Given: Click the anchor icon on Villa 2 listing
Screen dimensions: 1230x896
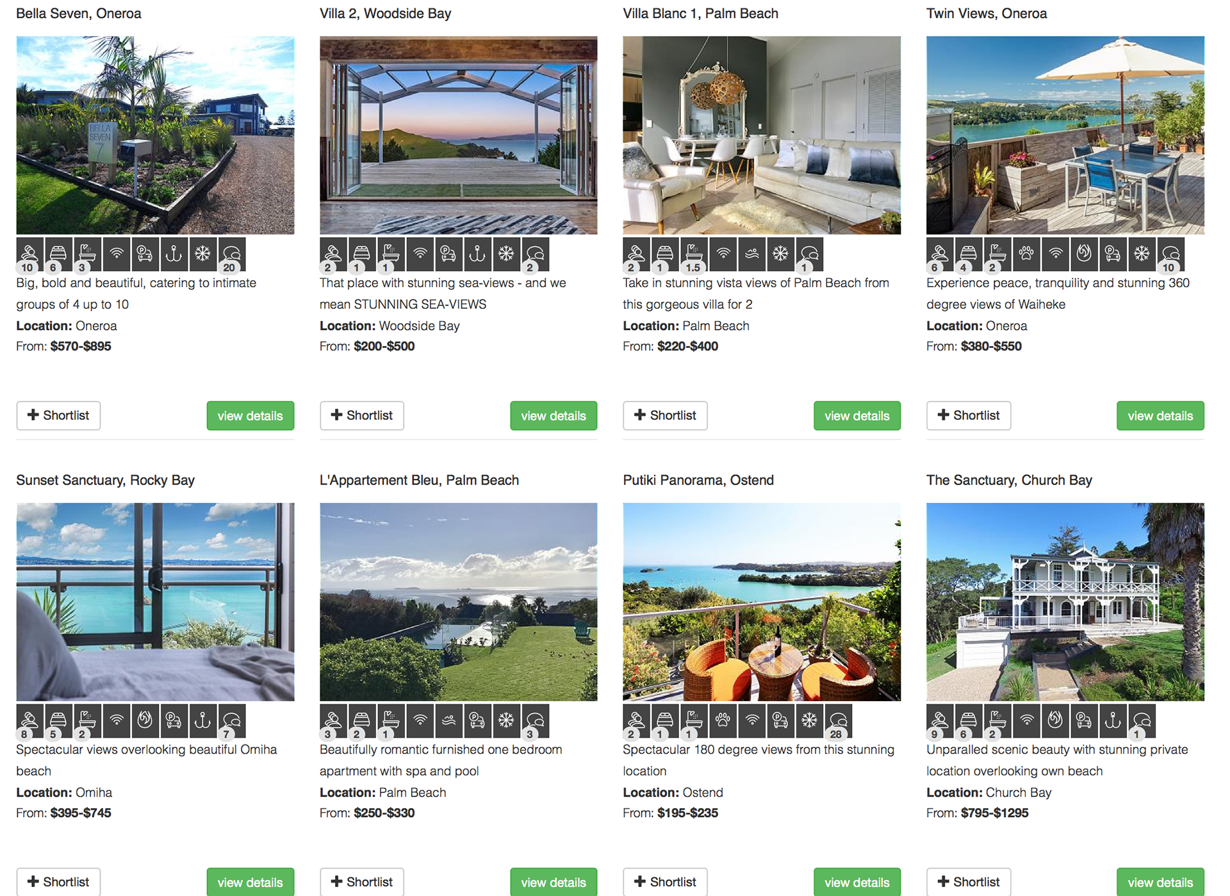Looking at the screenshot, I should click(x=477, y=254).
